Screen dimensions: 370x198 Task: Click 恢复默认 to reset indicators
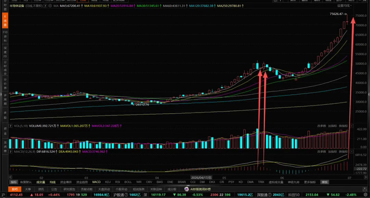26,182
